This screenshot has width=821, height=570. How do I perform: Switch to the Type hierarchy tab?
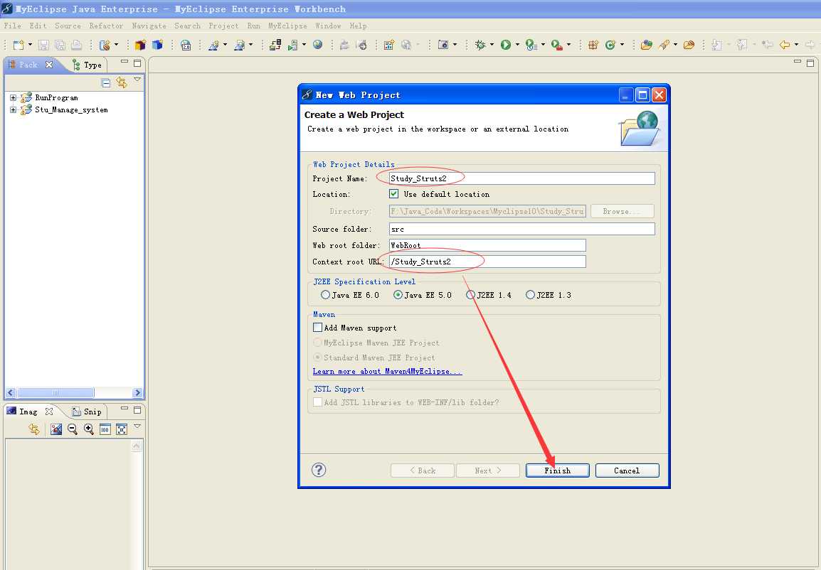click(88, 65)
